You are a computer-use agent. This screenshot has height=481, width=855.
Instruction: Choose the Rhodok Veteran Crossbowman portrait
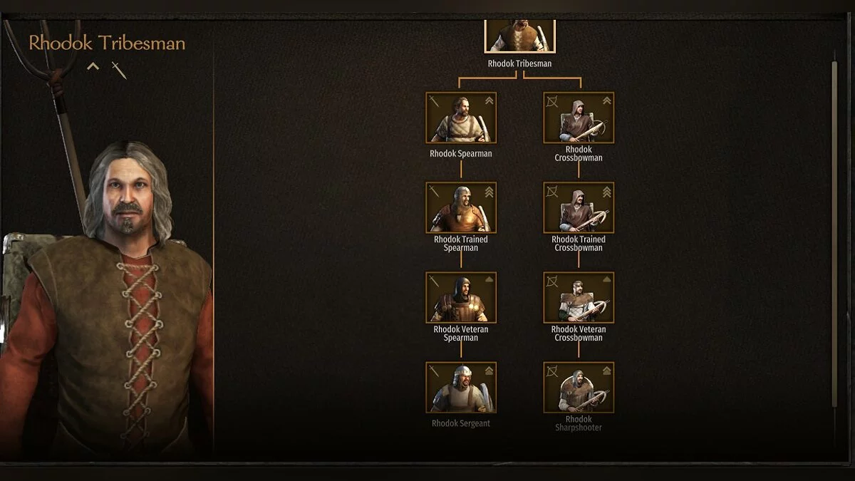[x=579, y=297]
